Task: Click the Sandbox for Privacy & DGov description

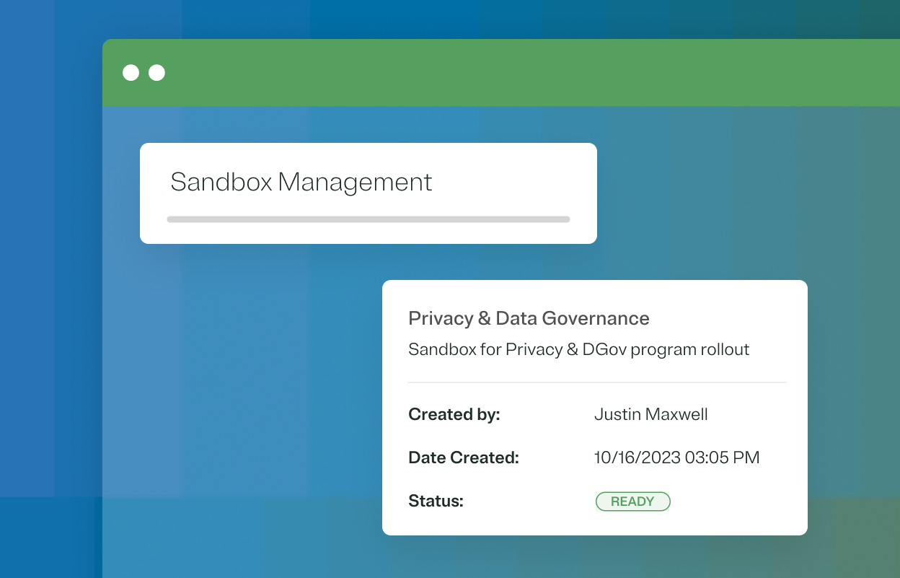Action: 578,350
